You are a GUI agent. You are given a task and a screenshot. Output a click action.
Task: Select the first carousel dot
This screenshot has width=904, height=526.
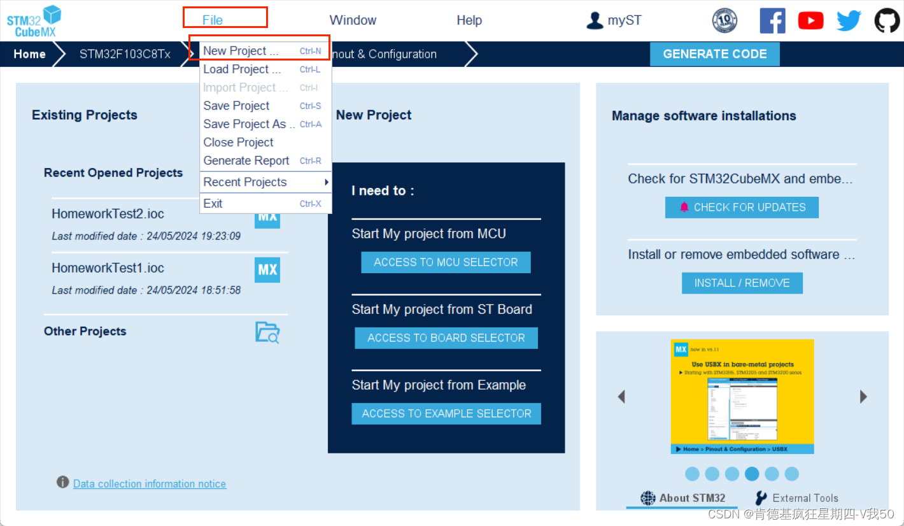tap(692, 474)
